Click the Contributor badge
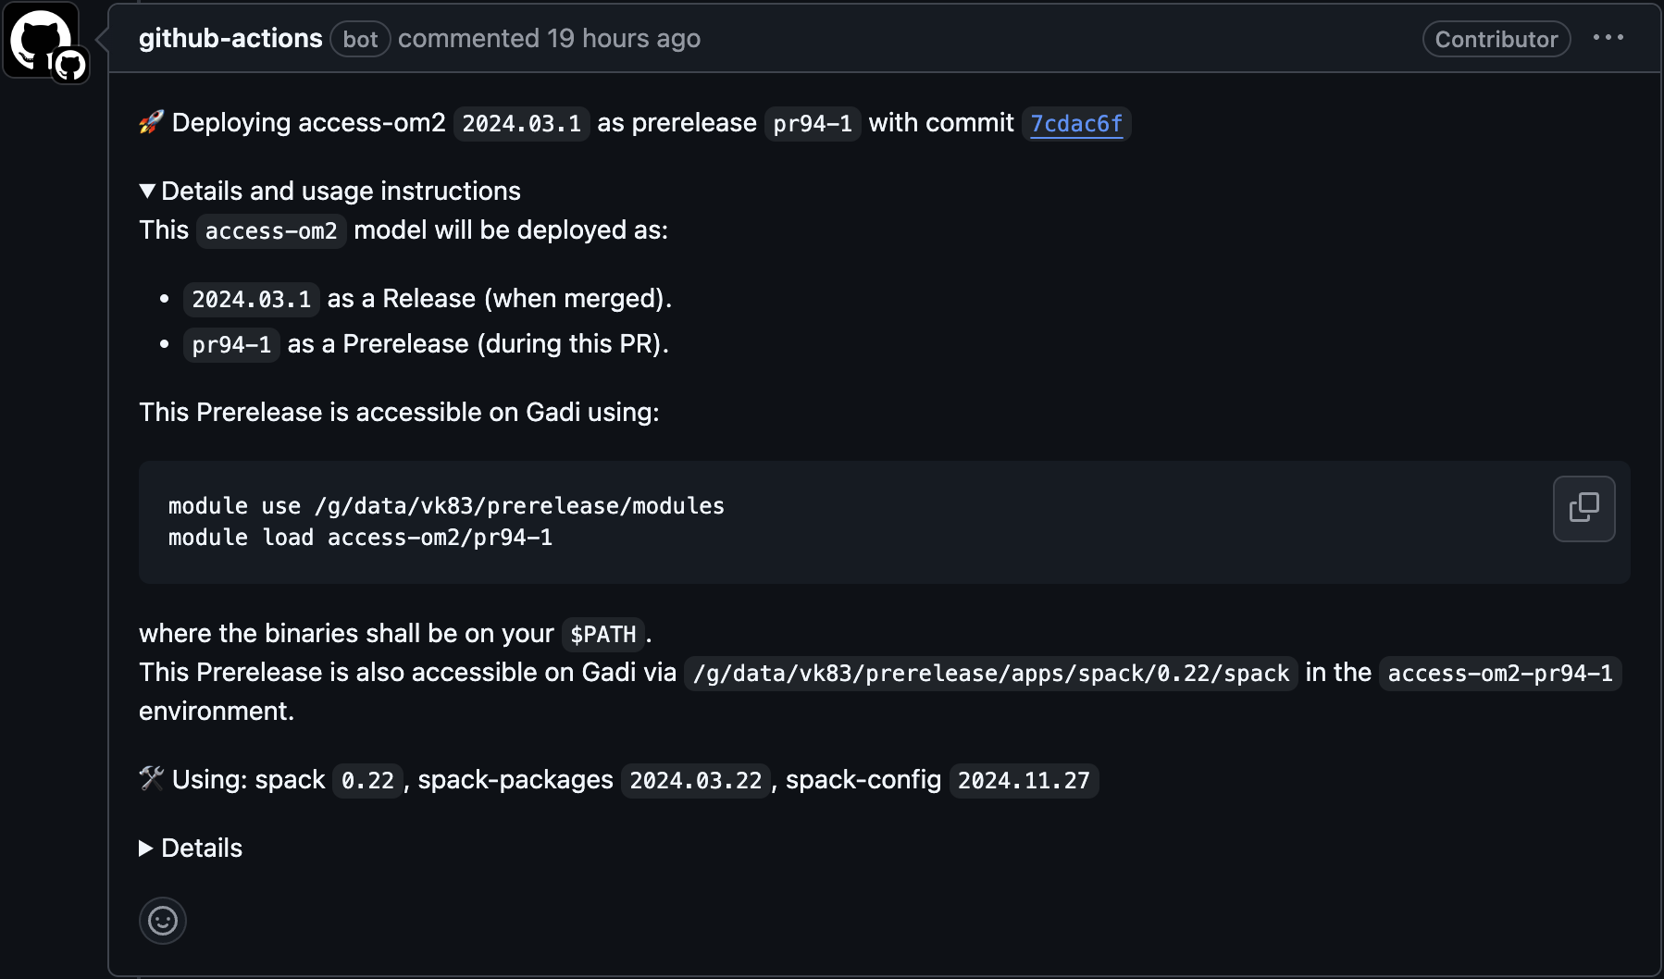 (1496, 39)
